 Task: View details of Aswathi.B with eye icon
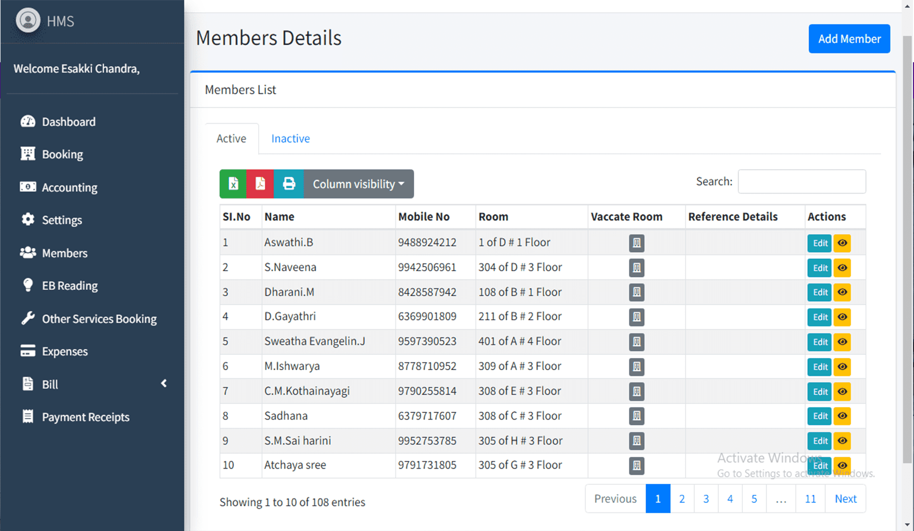842,243
